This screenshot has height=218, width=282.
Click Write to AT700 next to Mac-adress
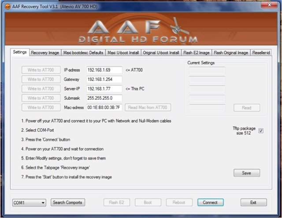(41, 107)
